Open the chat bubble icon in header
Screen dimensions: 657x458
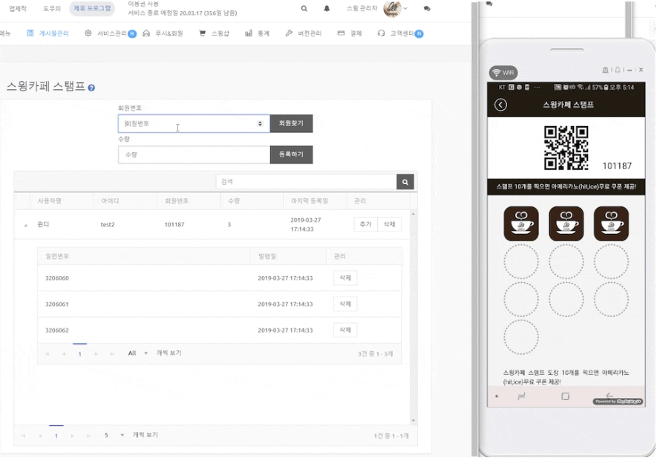tap(427, 9)
